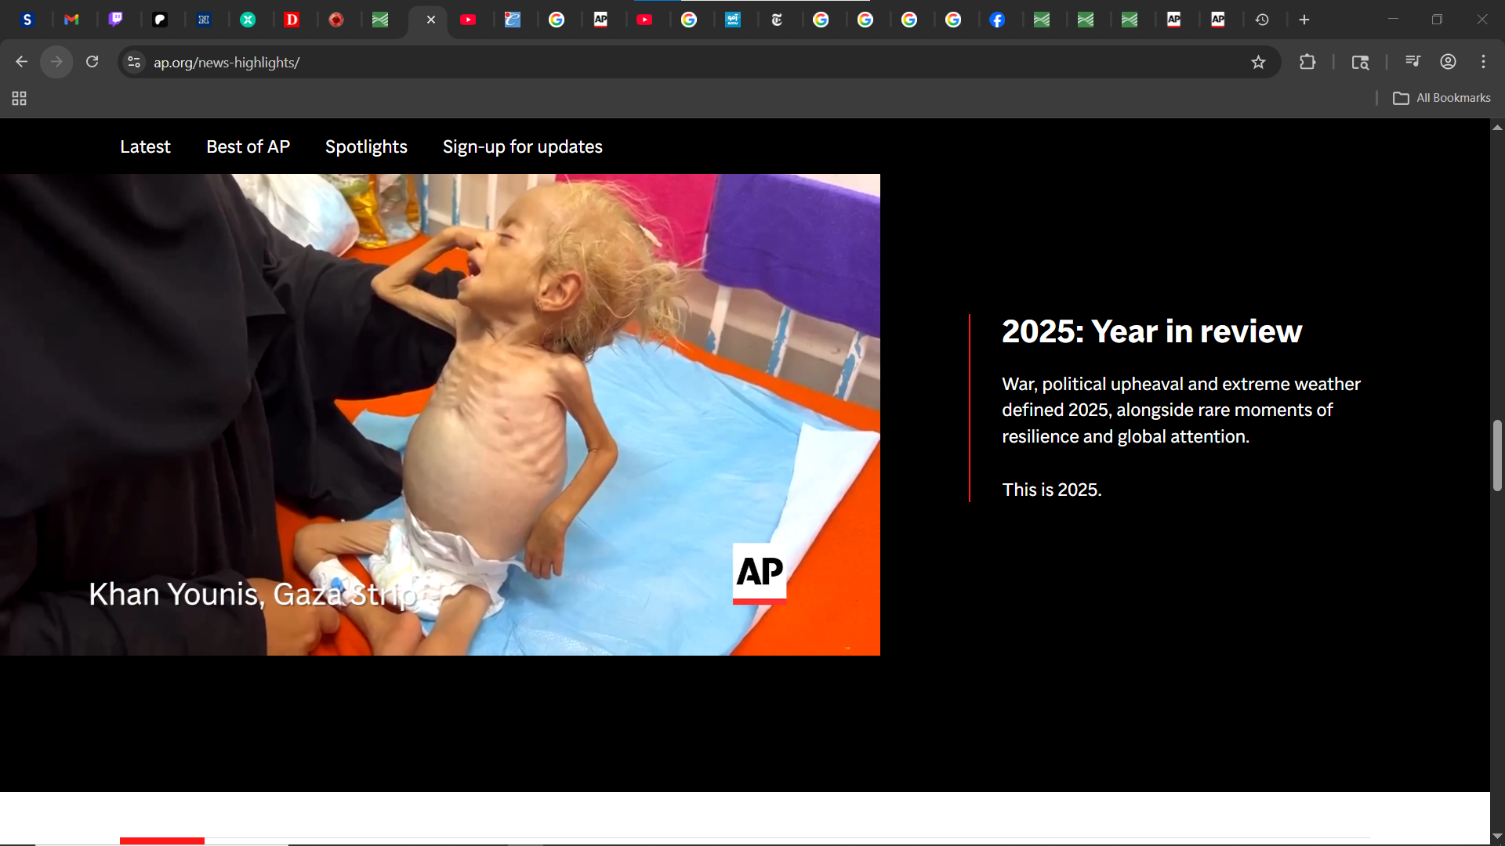Viewport: 1505px width, 846px height.
Task: Switch to the Gmail tab
Action: click(x=71, y=20)
